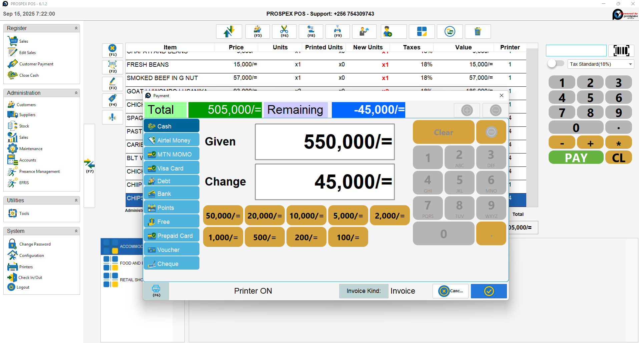
Task: Collapse the Register panel section
Action: (76, 28)
